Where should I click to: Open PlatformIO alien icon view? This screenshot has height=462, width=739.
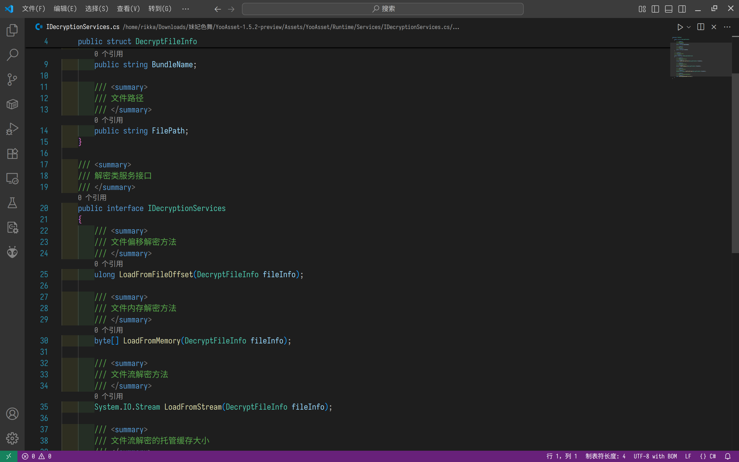pyautogui.click(x=12, y=252)
